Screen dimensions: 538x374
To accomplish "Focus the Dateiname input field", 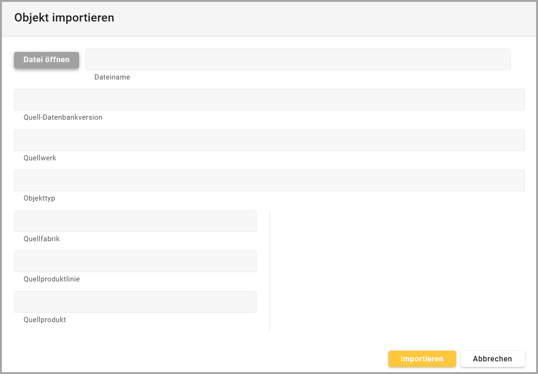I will point(298,59).
